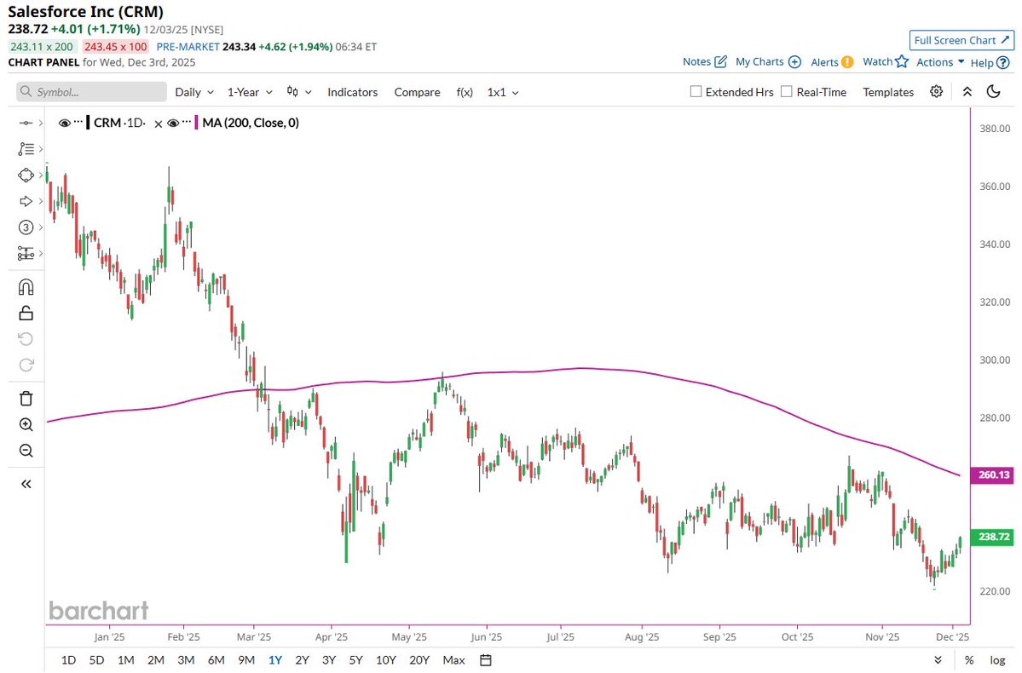The width and height of the screenshot is (1022, 673).
Task: Open chart settings gear
Action: pos(936,92)
